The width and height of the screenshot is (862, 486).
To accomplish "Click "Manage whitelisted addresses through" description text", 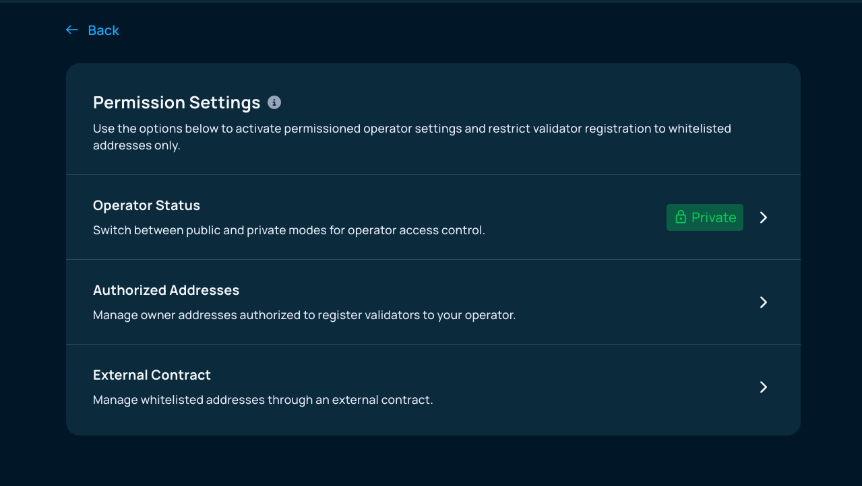I will [262, 400].
